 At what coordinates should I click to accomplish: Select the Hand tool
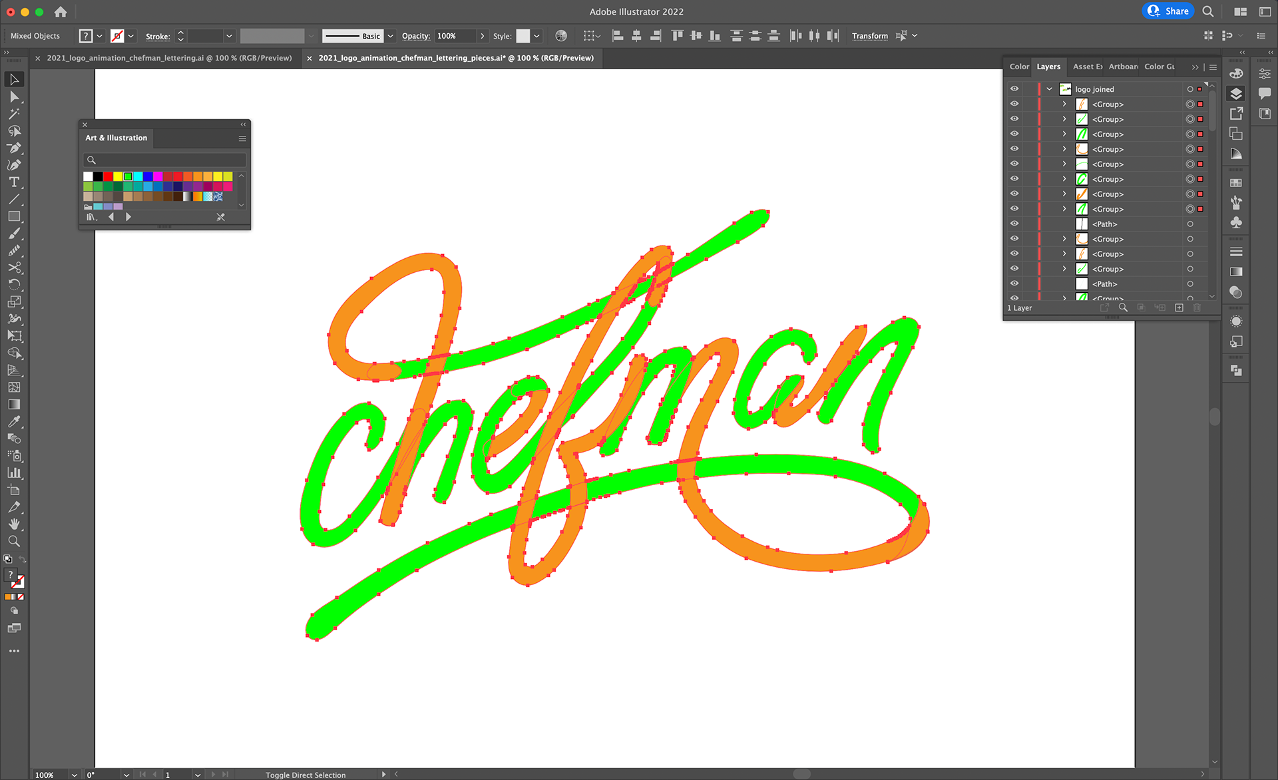(x=14, y=524)
